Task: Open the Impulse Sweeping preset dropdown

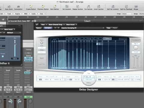Action: pos(82,28)
